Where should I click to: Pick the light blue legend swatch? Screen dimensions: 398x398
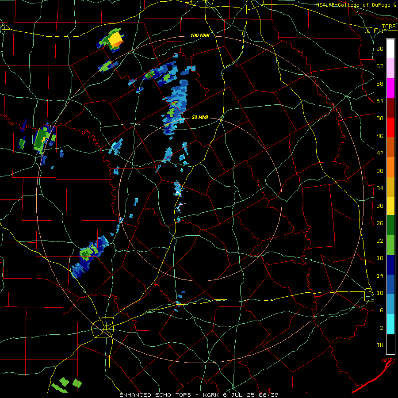coord(390,304)
